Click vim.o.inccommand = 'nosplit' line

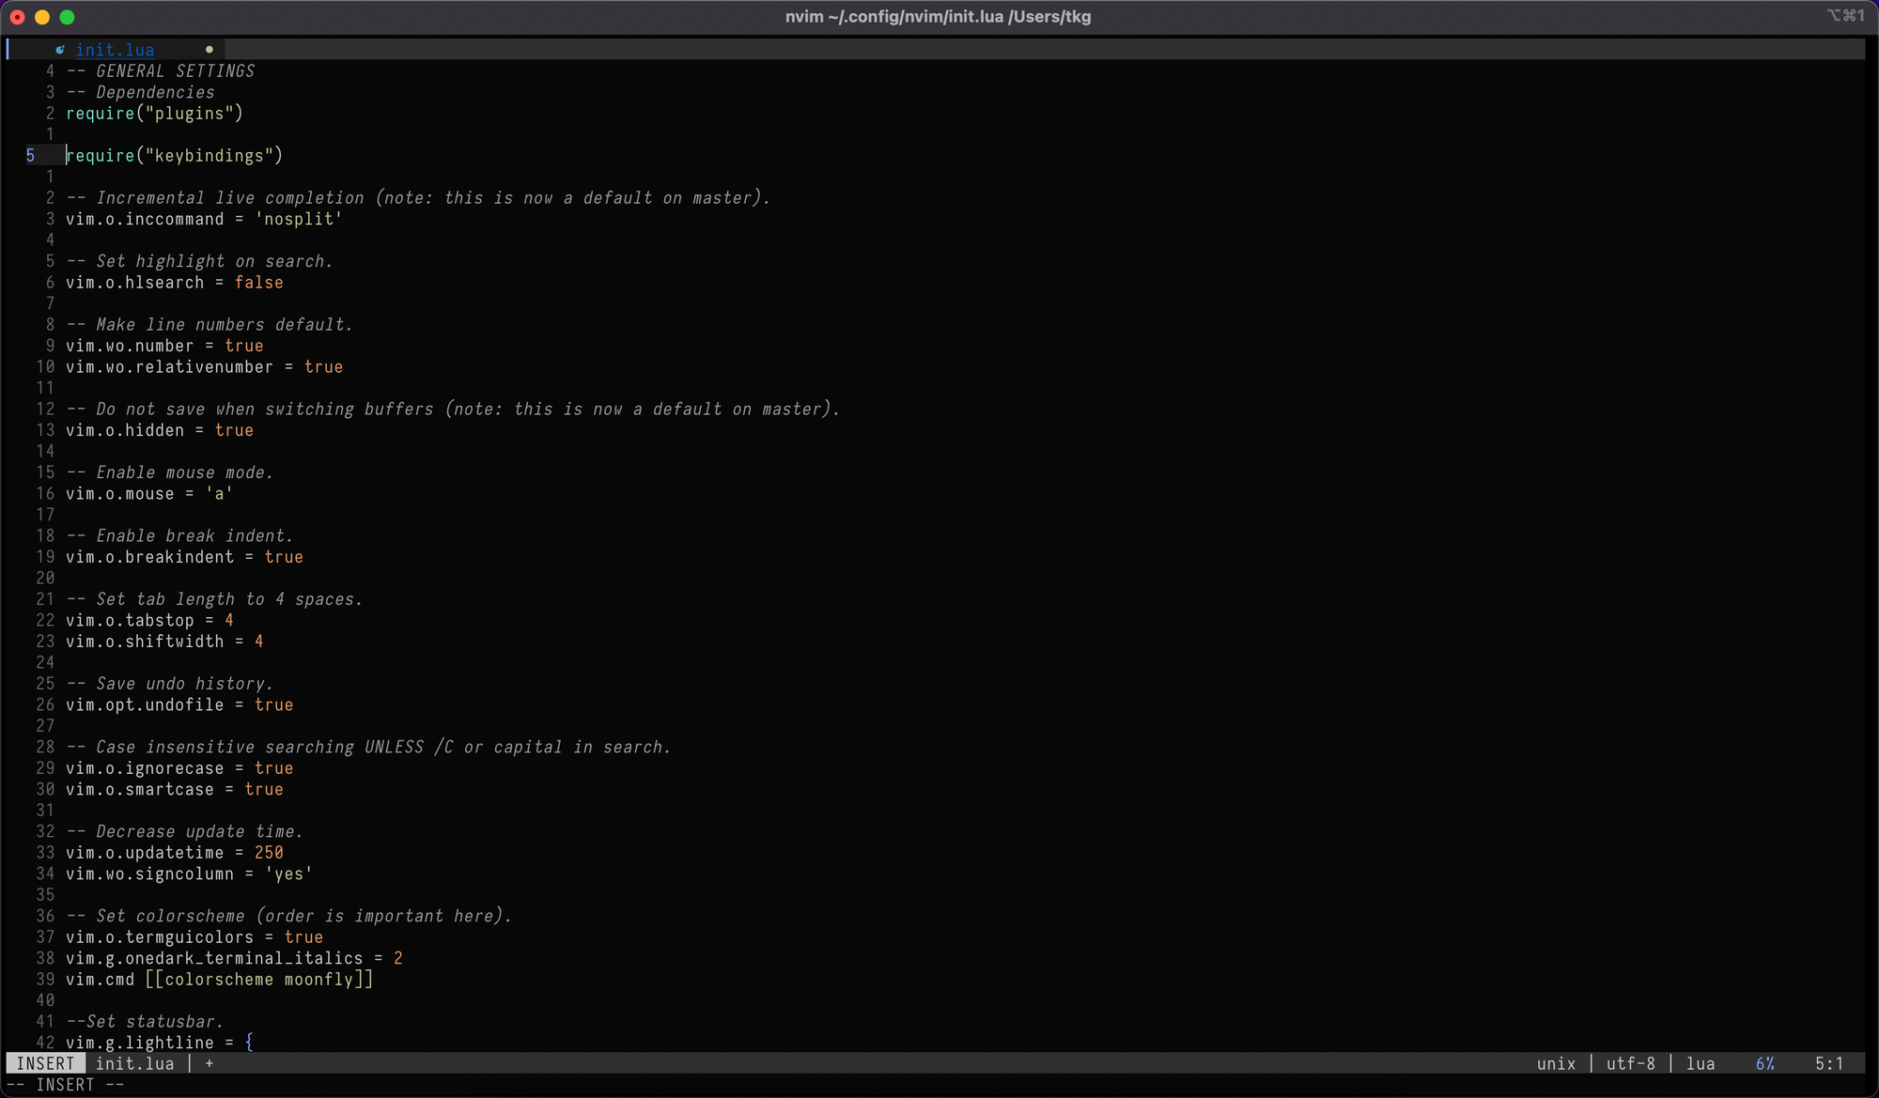pyautogui.click(x=204, y=219)
